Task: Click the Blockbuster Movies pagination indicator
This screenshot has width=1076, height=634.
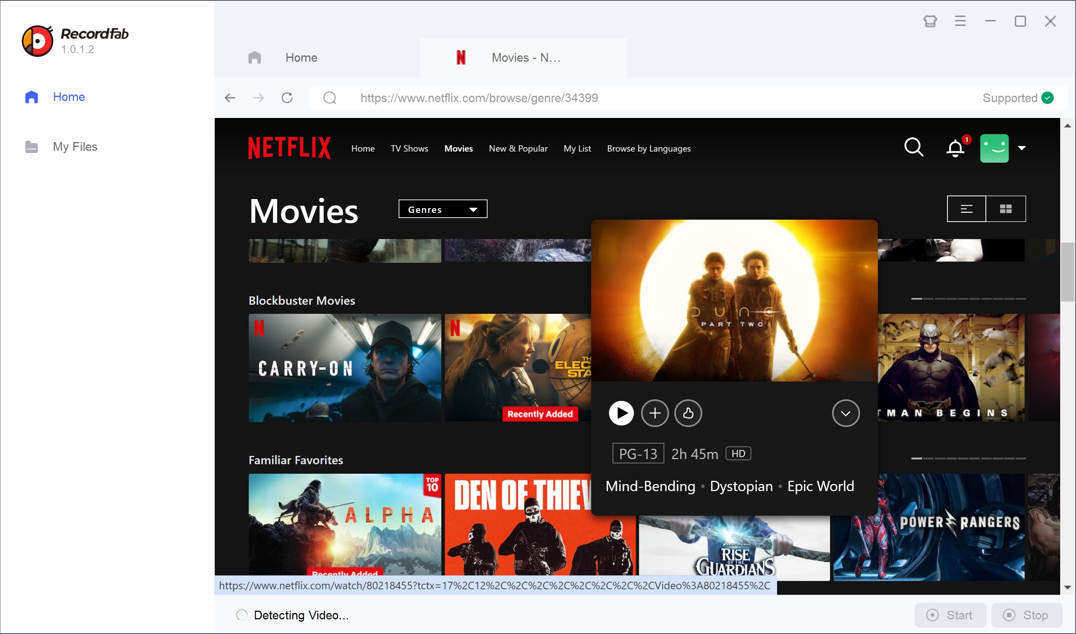Action: 968,299
